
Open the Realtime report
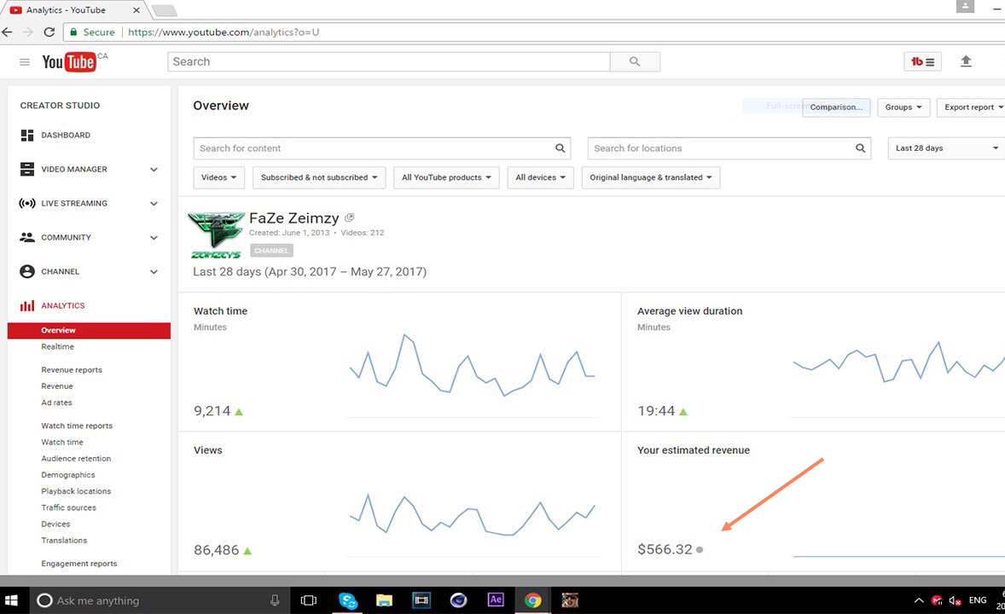point(58,347)
